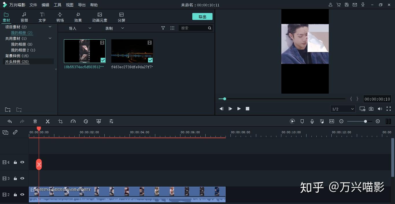The height and width of the screenshot is (204, 395).
Task: Stop the preview playback
Action: click(248, 109)
